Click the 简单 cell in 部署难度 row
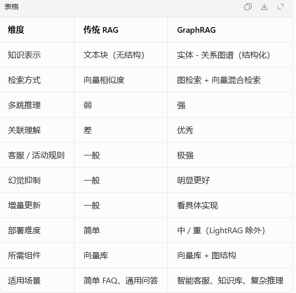Viewport: 296px width, 293px height. click(x=92, y=230)
